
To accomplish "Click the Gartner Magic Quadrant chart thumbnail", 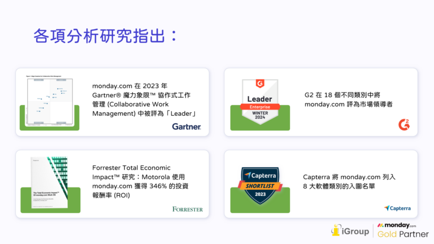I will 50,101.
